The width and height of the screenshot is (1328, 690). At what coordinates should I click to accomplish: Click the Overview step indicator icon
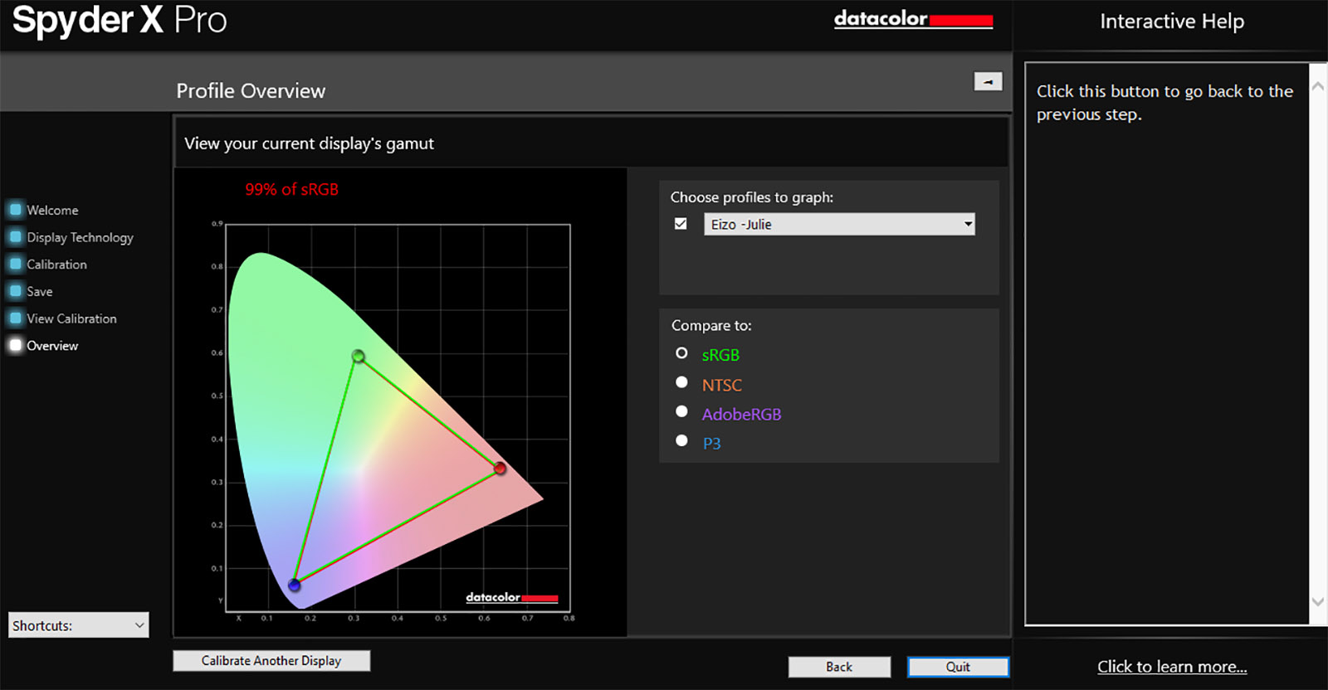16,346
